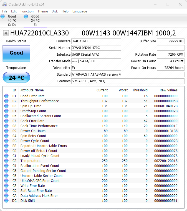Click raw value 002200120018
187x211 pixels.
(x=166, y=161)
